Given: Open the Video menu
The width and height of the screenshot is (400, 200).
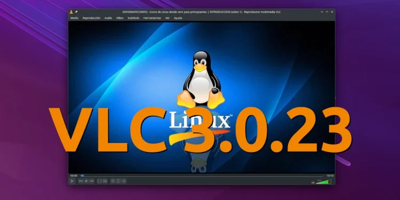Looking at the screenshot, I should 119,18.
